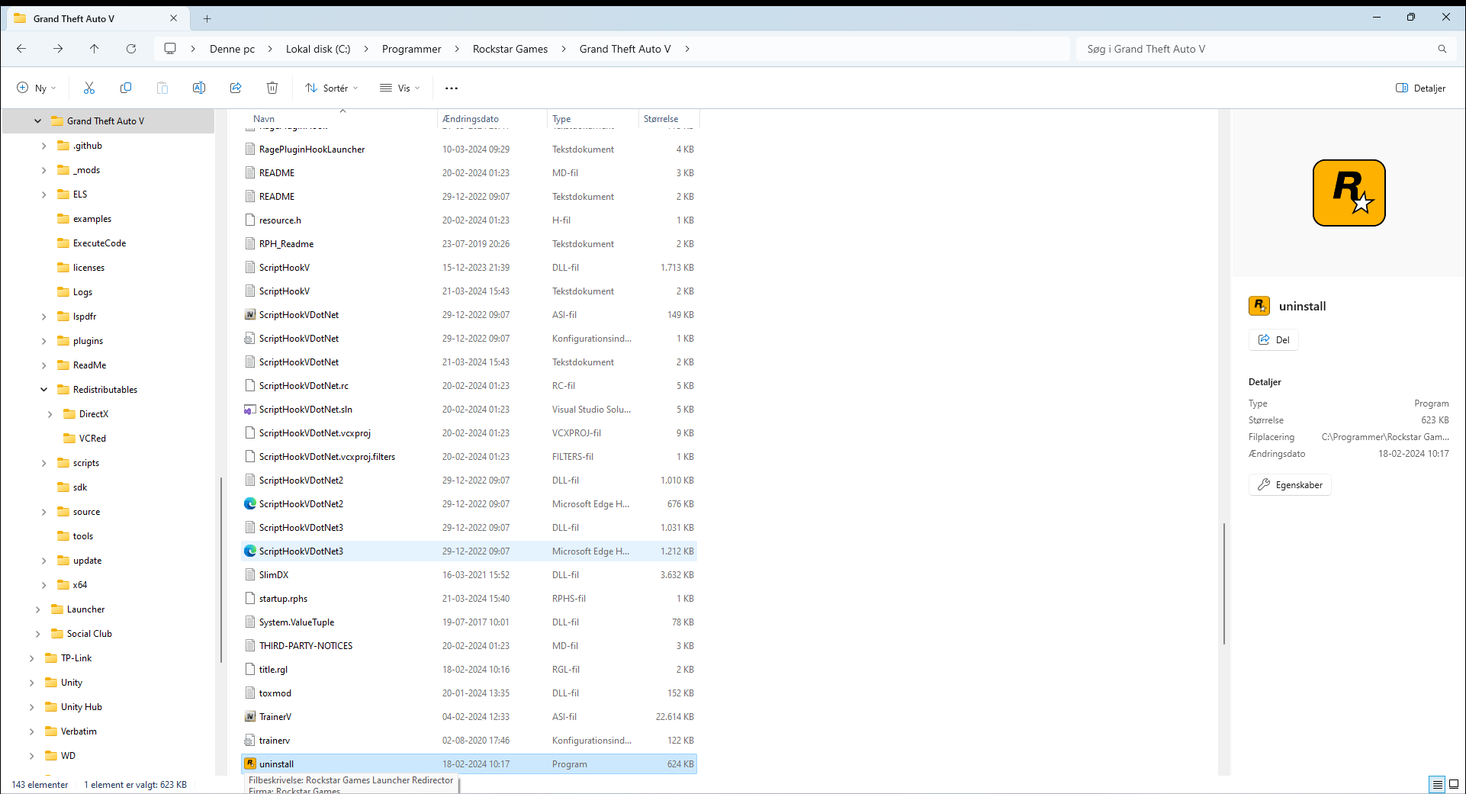Click the Rename icon in toolbar
Image resolution: width=1466 pixels, height=794 pixels.
[x=199, y=88]
